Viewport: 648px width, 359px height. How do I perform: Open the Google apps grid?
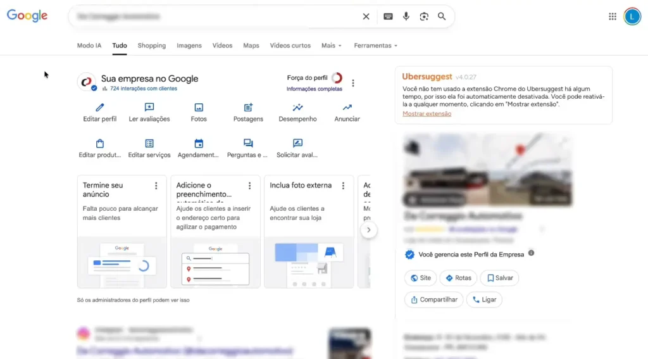click(613, 16)
